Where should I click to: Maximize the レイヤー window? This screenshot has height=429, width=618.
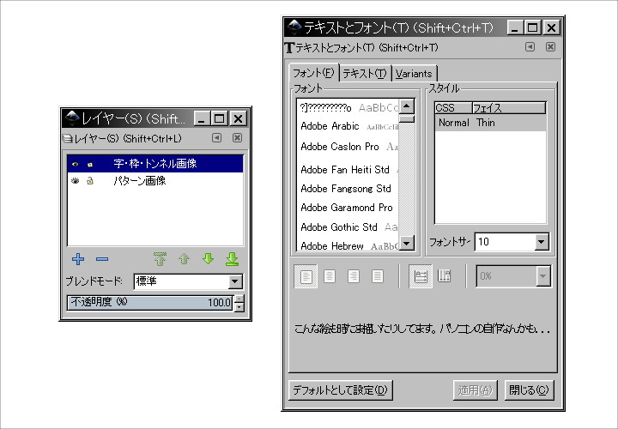tap(220, 118)
